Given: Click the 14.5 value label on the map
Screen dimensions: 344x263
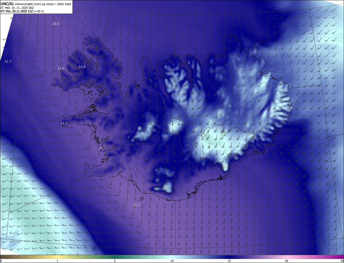Looking at the screenshot, I should click(64, 123).
